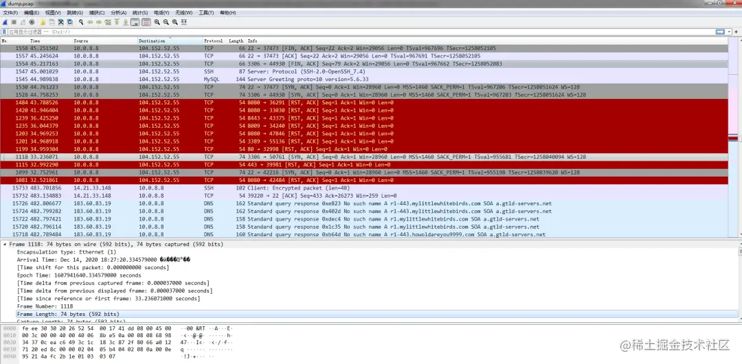The height and width of the screenshot is (364, 742).
Task: Zoom out the main window text
Action: (x=166, y=22)
